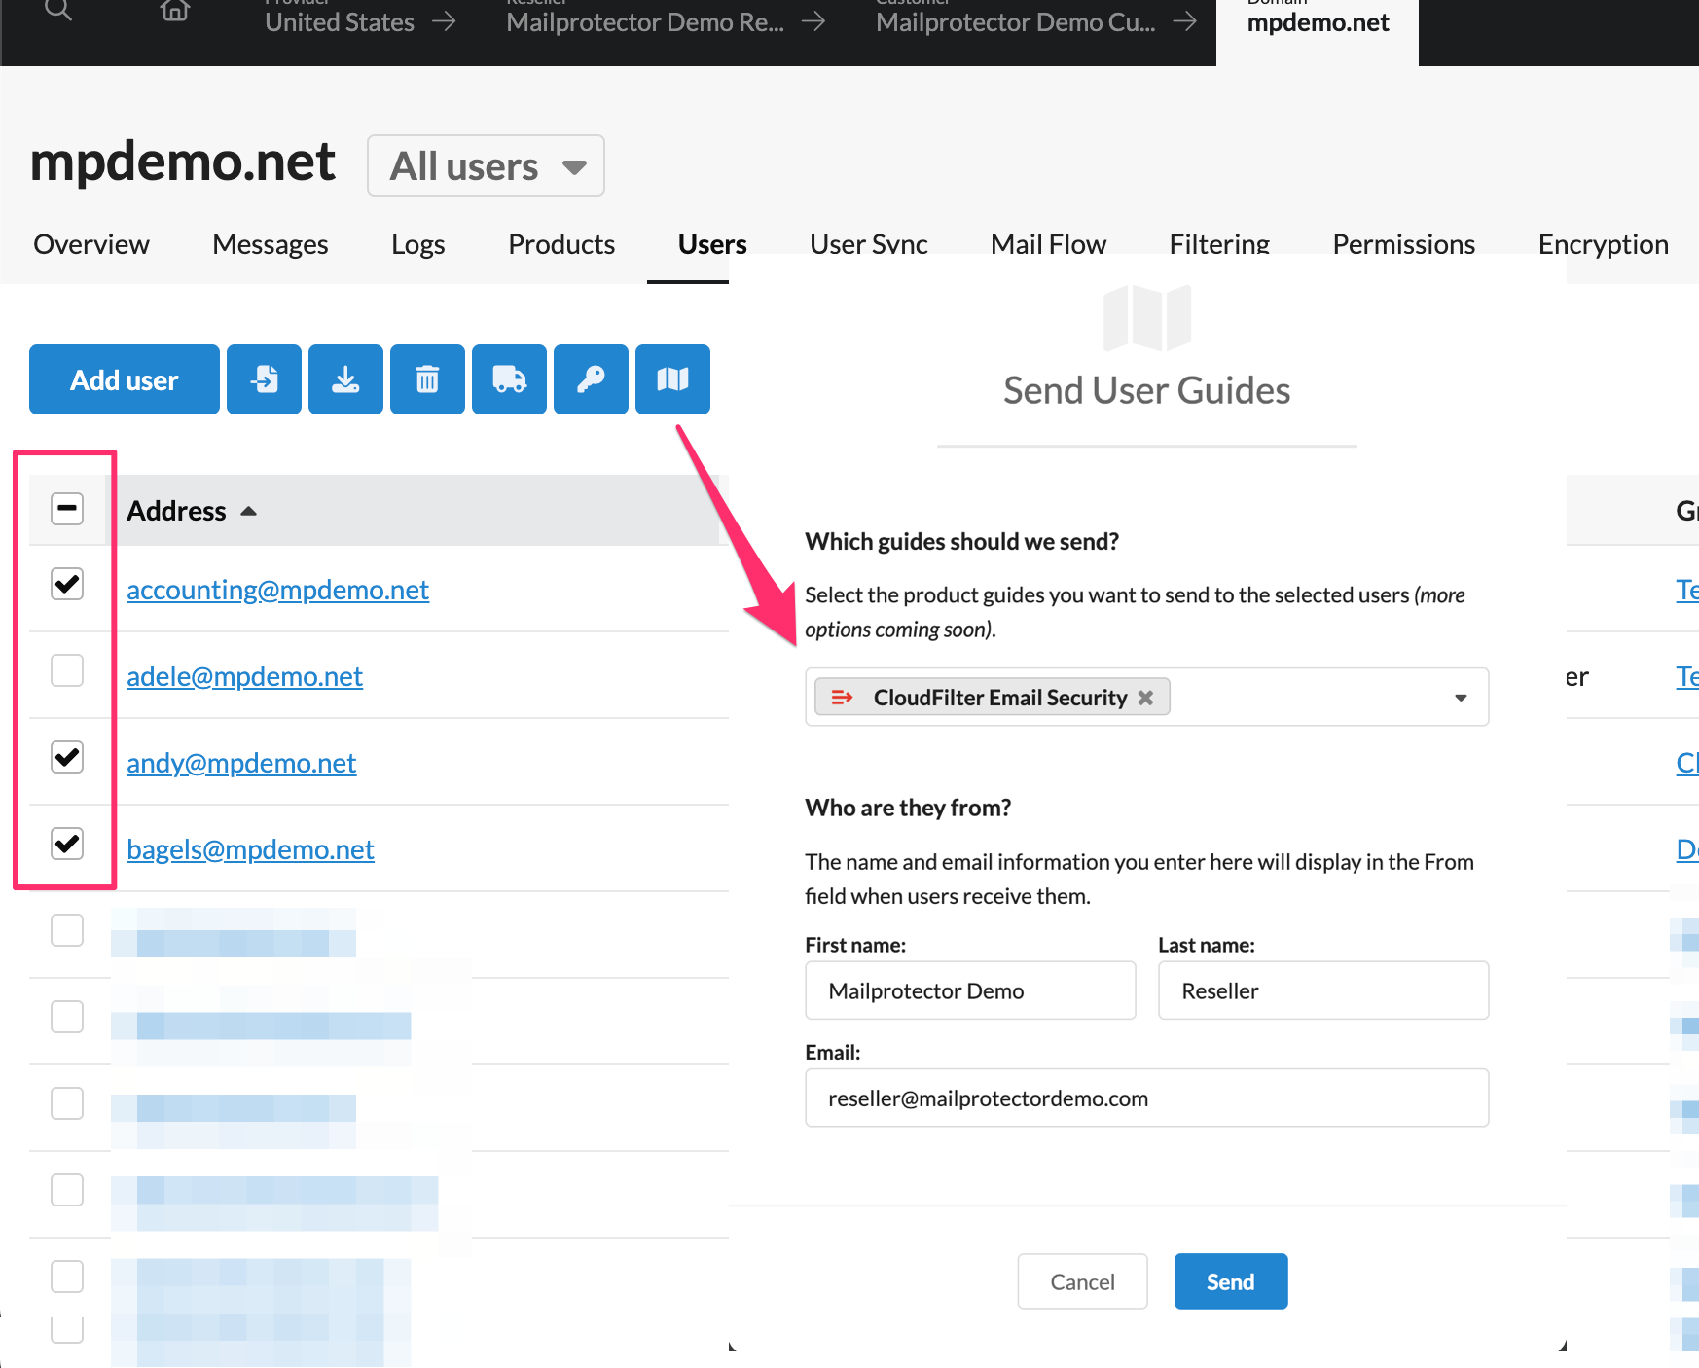Screen dimensions: 1699x1368
Task: Click Mailprotector Demo Re... breadcrumb
Action: (x=645, y=21)
